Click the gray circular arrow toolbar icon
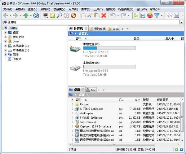This screenshot has width=186, height=154. pos(66,15)
